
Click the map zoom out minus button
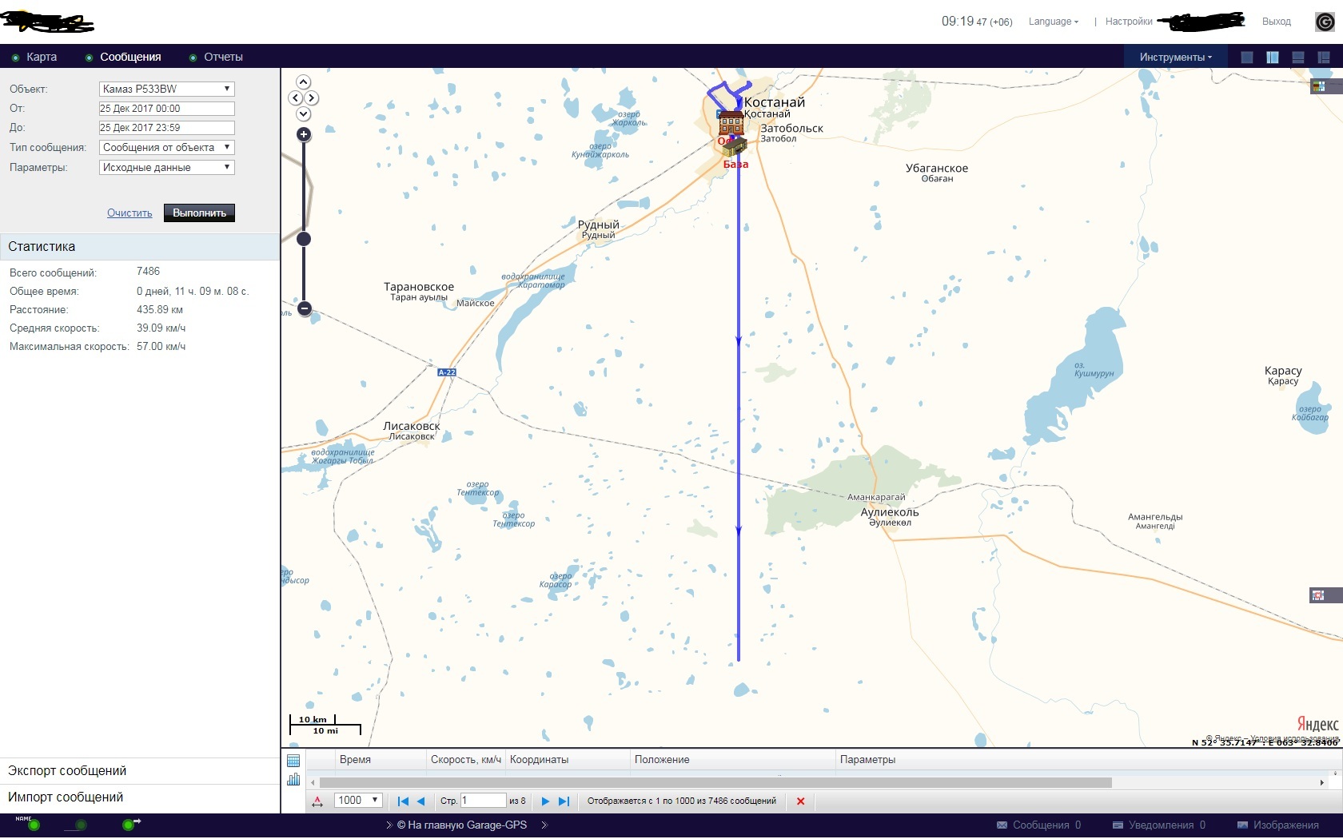304,308
